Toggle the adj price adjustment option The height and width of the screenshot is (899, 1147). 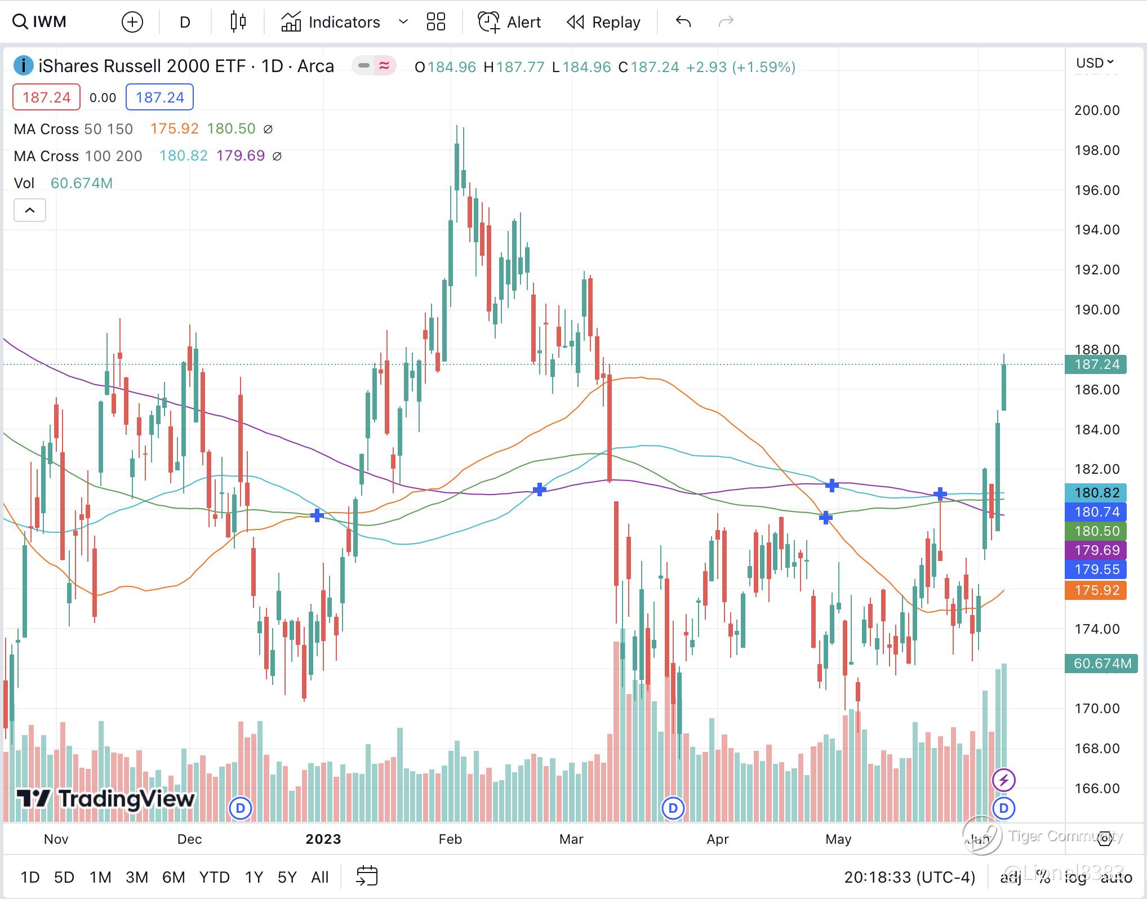pyautogui.click(x=1011, y=877)
